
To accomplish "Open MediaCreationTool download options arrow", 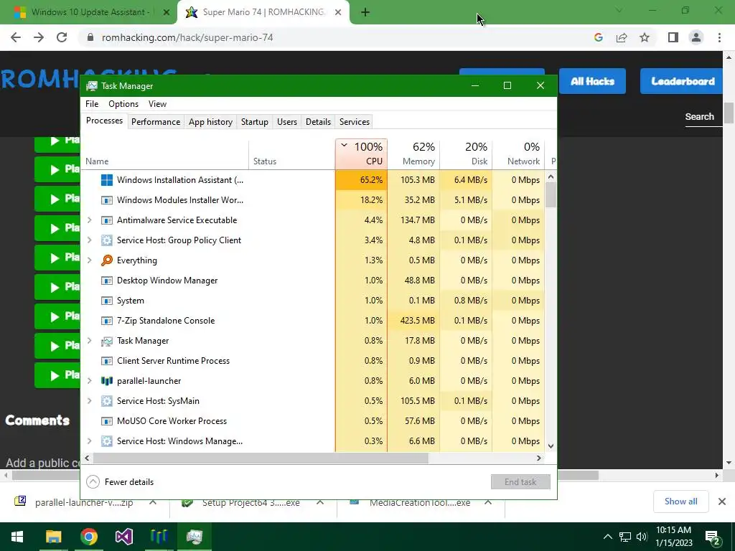I will click(487, 502).
